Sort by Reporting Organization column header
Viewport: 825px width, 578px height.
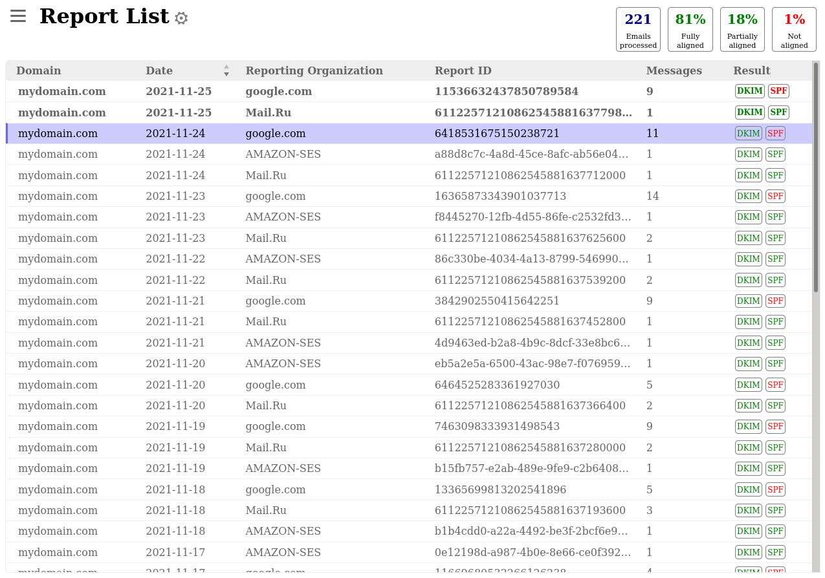[314, 70]
